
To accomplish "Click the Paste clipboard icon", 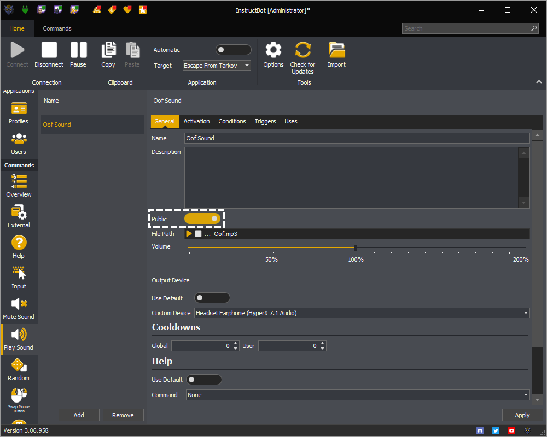I will pos(132,50).
